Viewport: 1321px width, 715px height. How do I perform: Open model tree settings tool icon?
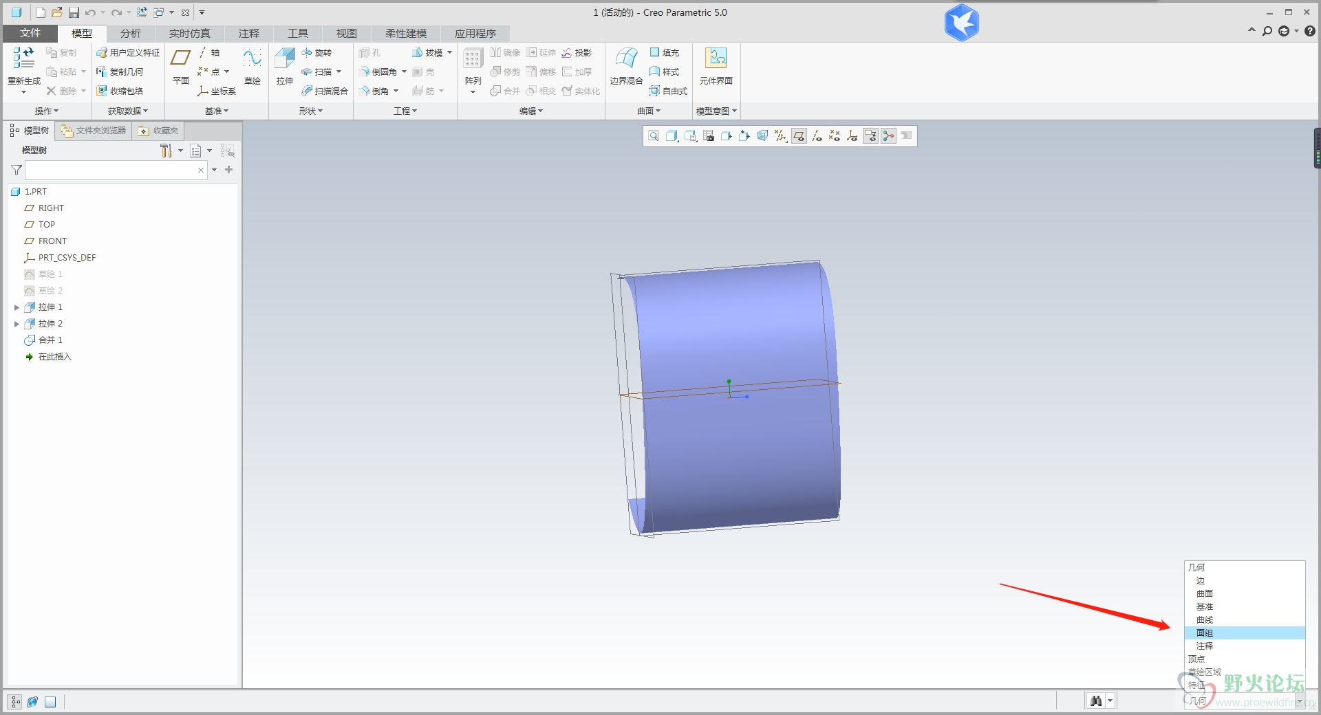pyautogui.click(x=166, y=151)
